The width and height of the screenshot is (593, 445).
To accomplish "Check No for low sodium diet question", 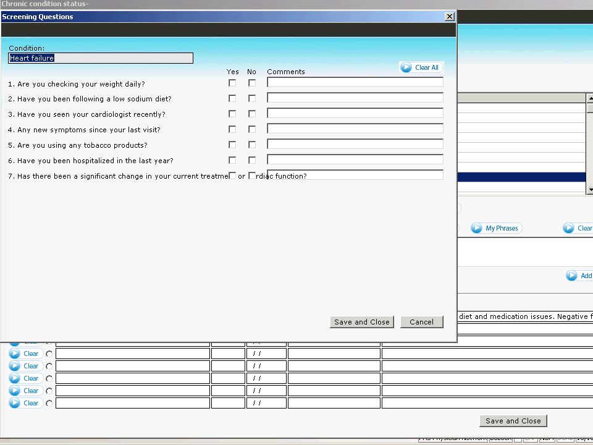I will 252,98.
